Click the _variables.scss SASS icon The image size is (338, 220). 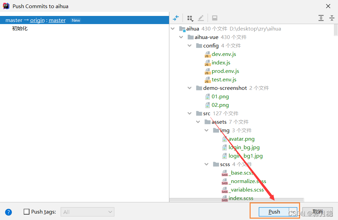pos(225,190)
